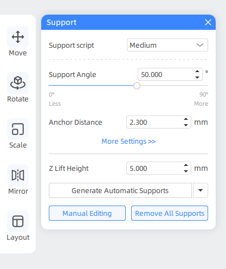This screenshot has width=226, height=269.
Task: Increase Z Lift Height value
Action: pos(186,165)
